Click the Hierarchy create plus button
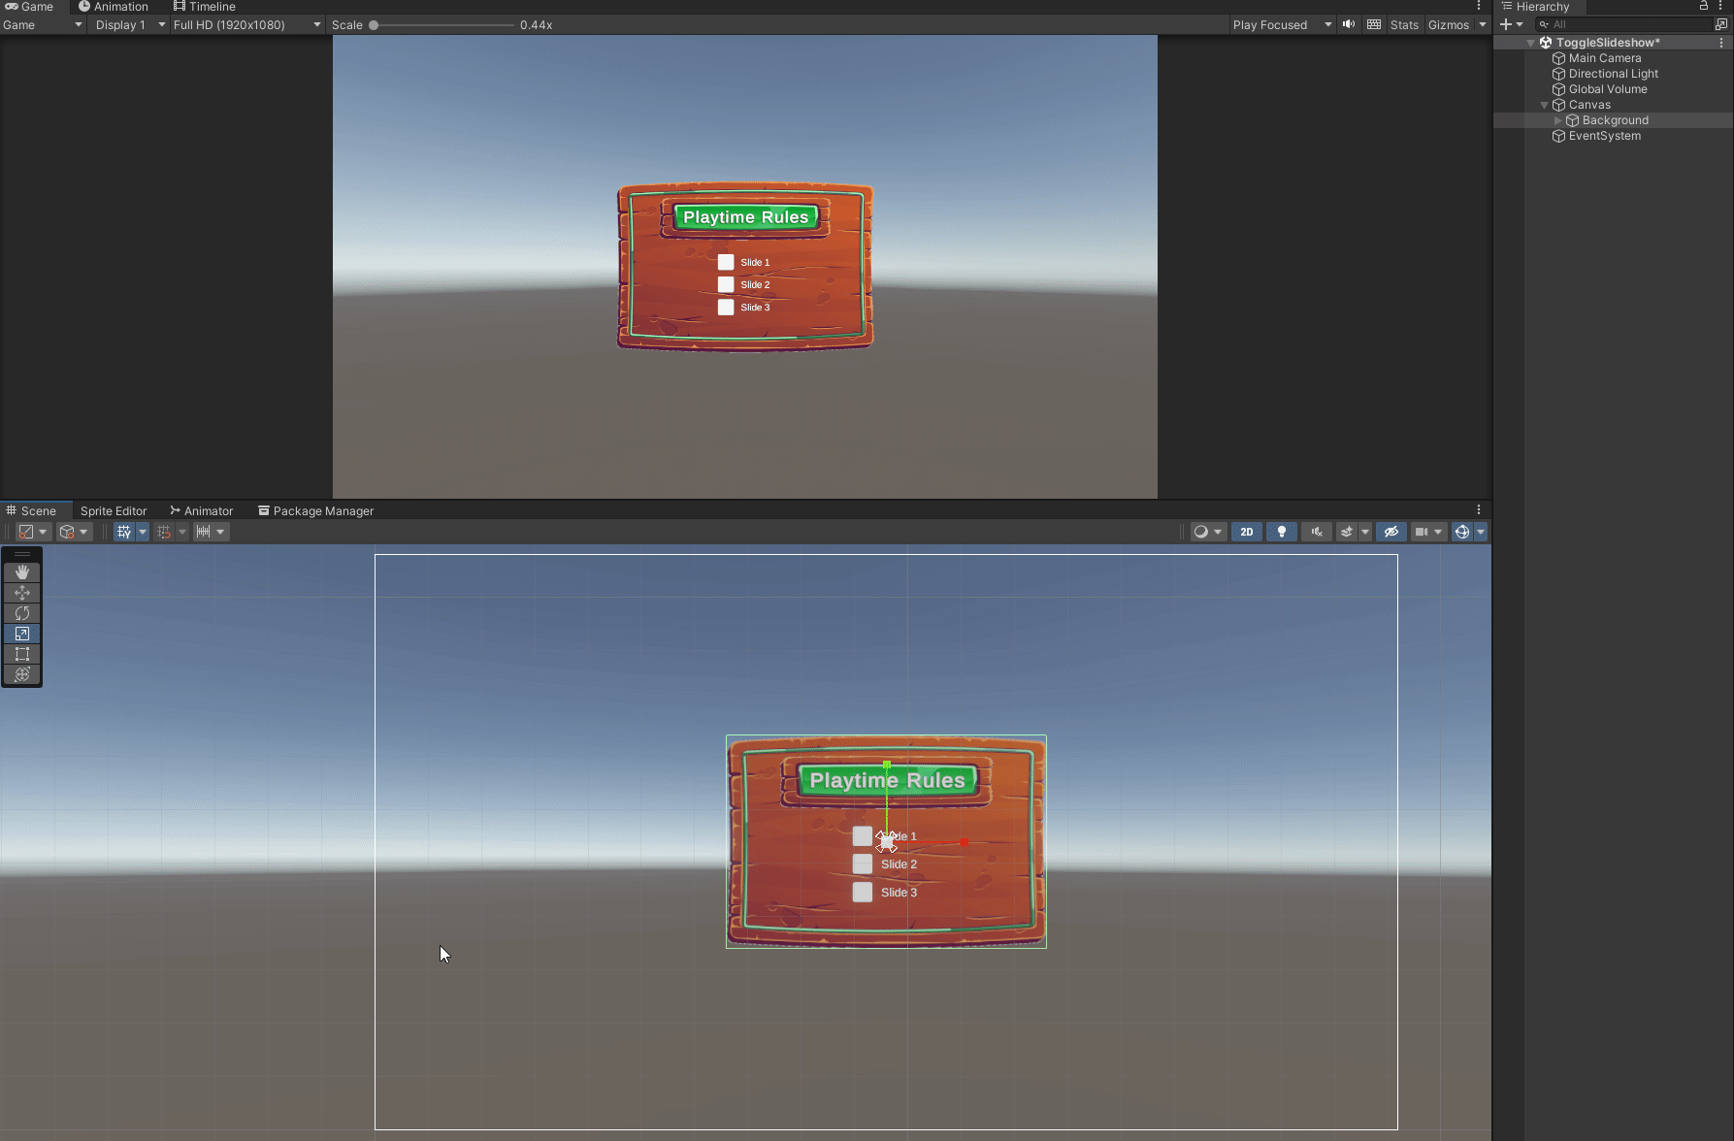This screenshot has width=1734, height=1141. click(x=1511, y=25)
